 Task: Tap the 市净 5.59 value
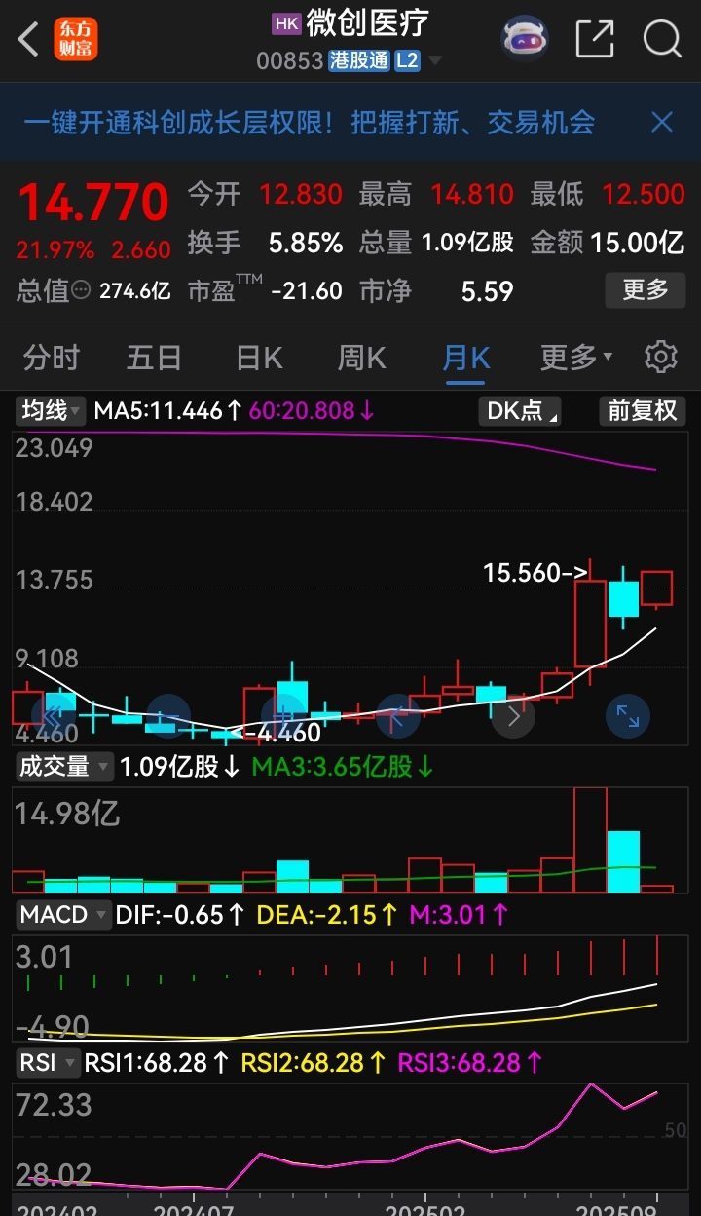click(487, 290)
